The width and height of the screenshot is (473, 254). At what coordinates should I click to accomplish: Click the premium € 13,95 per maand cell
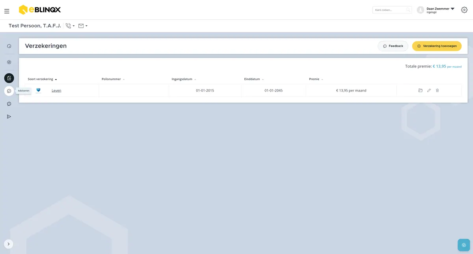[x=351, y=90]
